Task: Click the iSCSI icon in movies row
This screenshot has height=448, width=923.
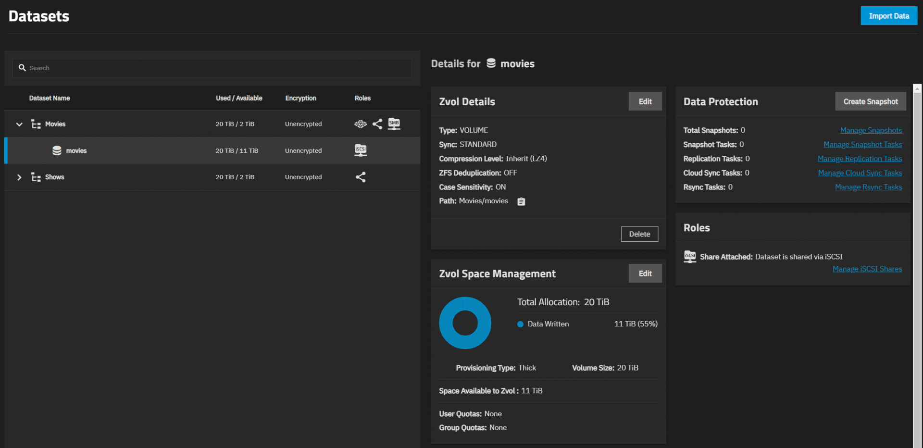Action: 361,150
